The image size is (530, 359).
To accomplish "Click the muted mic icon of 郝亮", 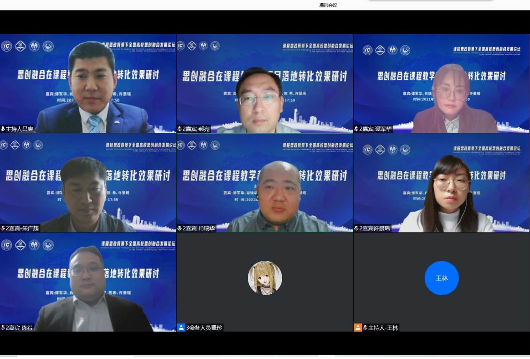I will coord(180,129).
